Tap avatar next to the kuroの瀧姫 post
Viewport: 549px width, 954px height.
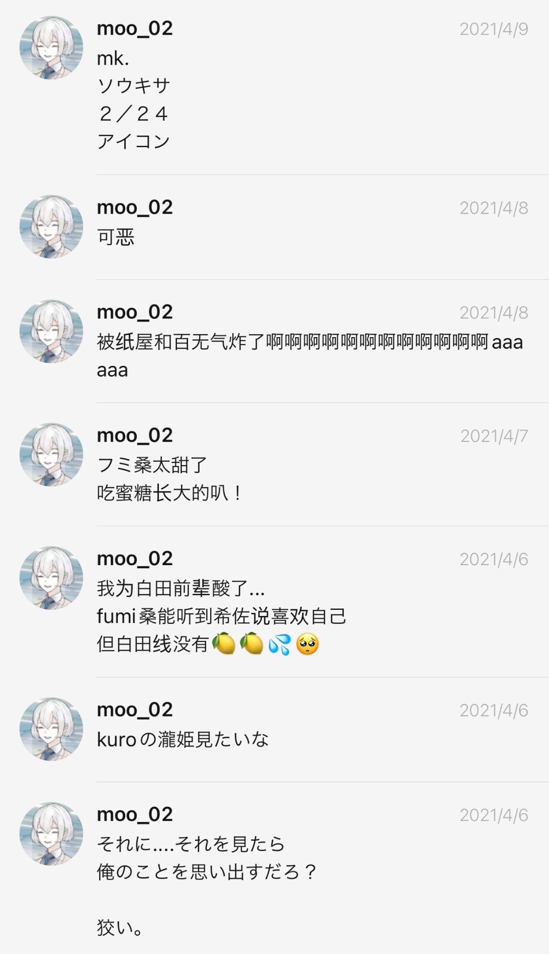[51, 729]
